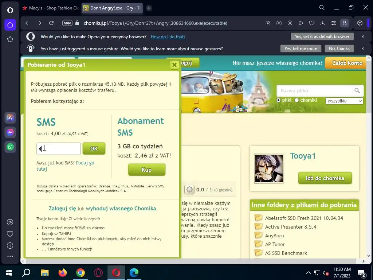Image resolution: width=373 pixels, height=280 pixels.
Task: Dismiss the default browser banner
Action: pyautogui.click(x=363, y=36)
